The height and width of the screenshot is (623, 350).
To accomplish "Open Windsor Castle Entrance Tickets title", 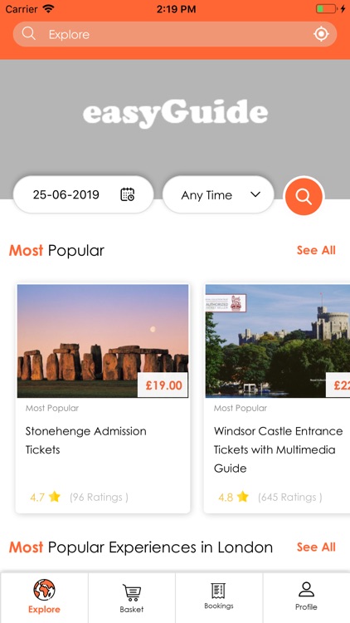I will 278,449.
